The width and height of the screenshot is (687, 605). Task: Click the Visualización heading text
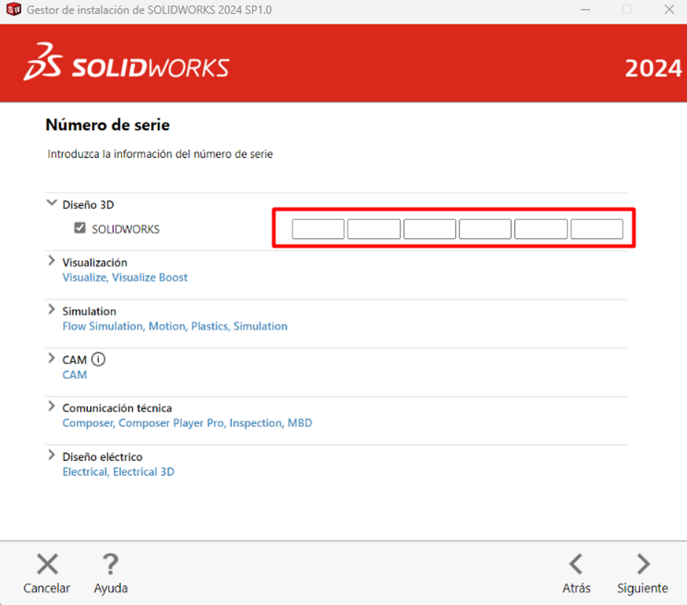point(95,262)
